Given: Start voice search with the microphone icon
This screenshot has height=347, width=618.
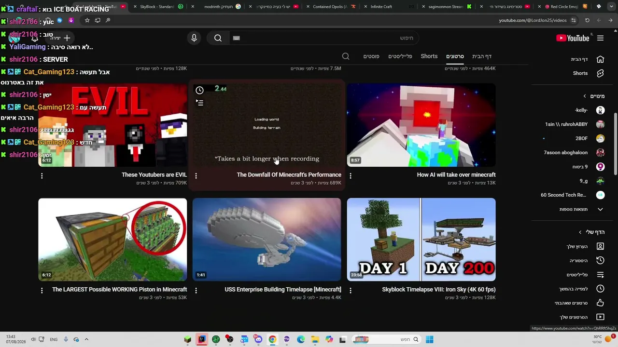Looking at the screenshot, I should coord(194,38).
